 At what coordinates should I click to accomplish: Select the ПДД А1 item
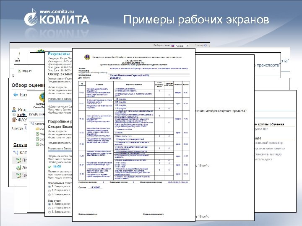(x=26, y=71)
